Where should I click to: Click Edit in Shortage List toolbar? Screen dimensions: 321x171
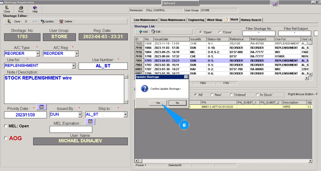pos(156,32)
